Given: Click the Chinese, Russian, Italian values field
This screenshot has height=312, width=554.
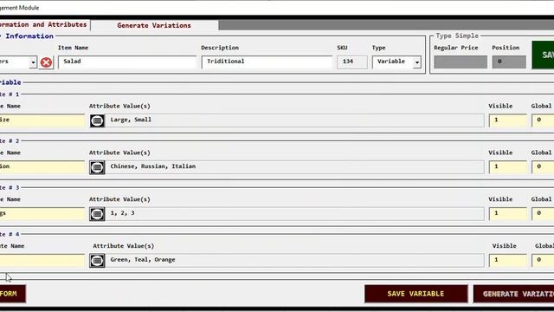Looking at the screenshot, I should coord(295,167).
